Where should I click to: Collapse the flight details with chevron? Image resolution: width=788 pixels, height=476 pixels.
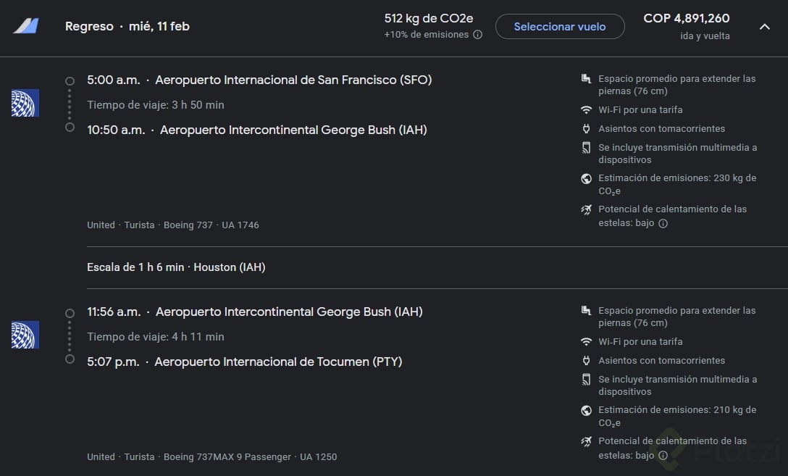(x=764, y=27)
